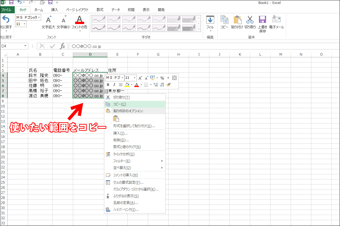
Task: Toggle Italic in the mini toolbar
Action: click(x=114, y=84)
